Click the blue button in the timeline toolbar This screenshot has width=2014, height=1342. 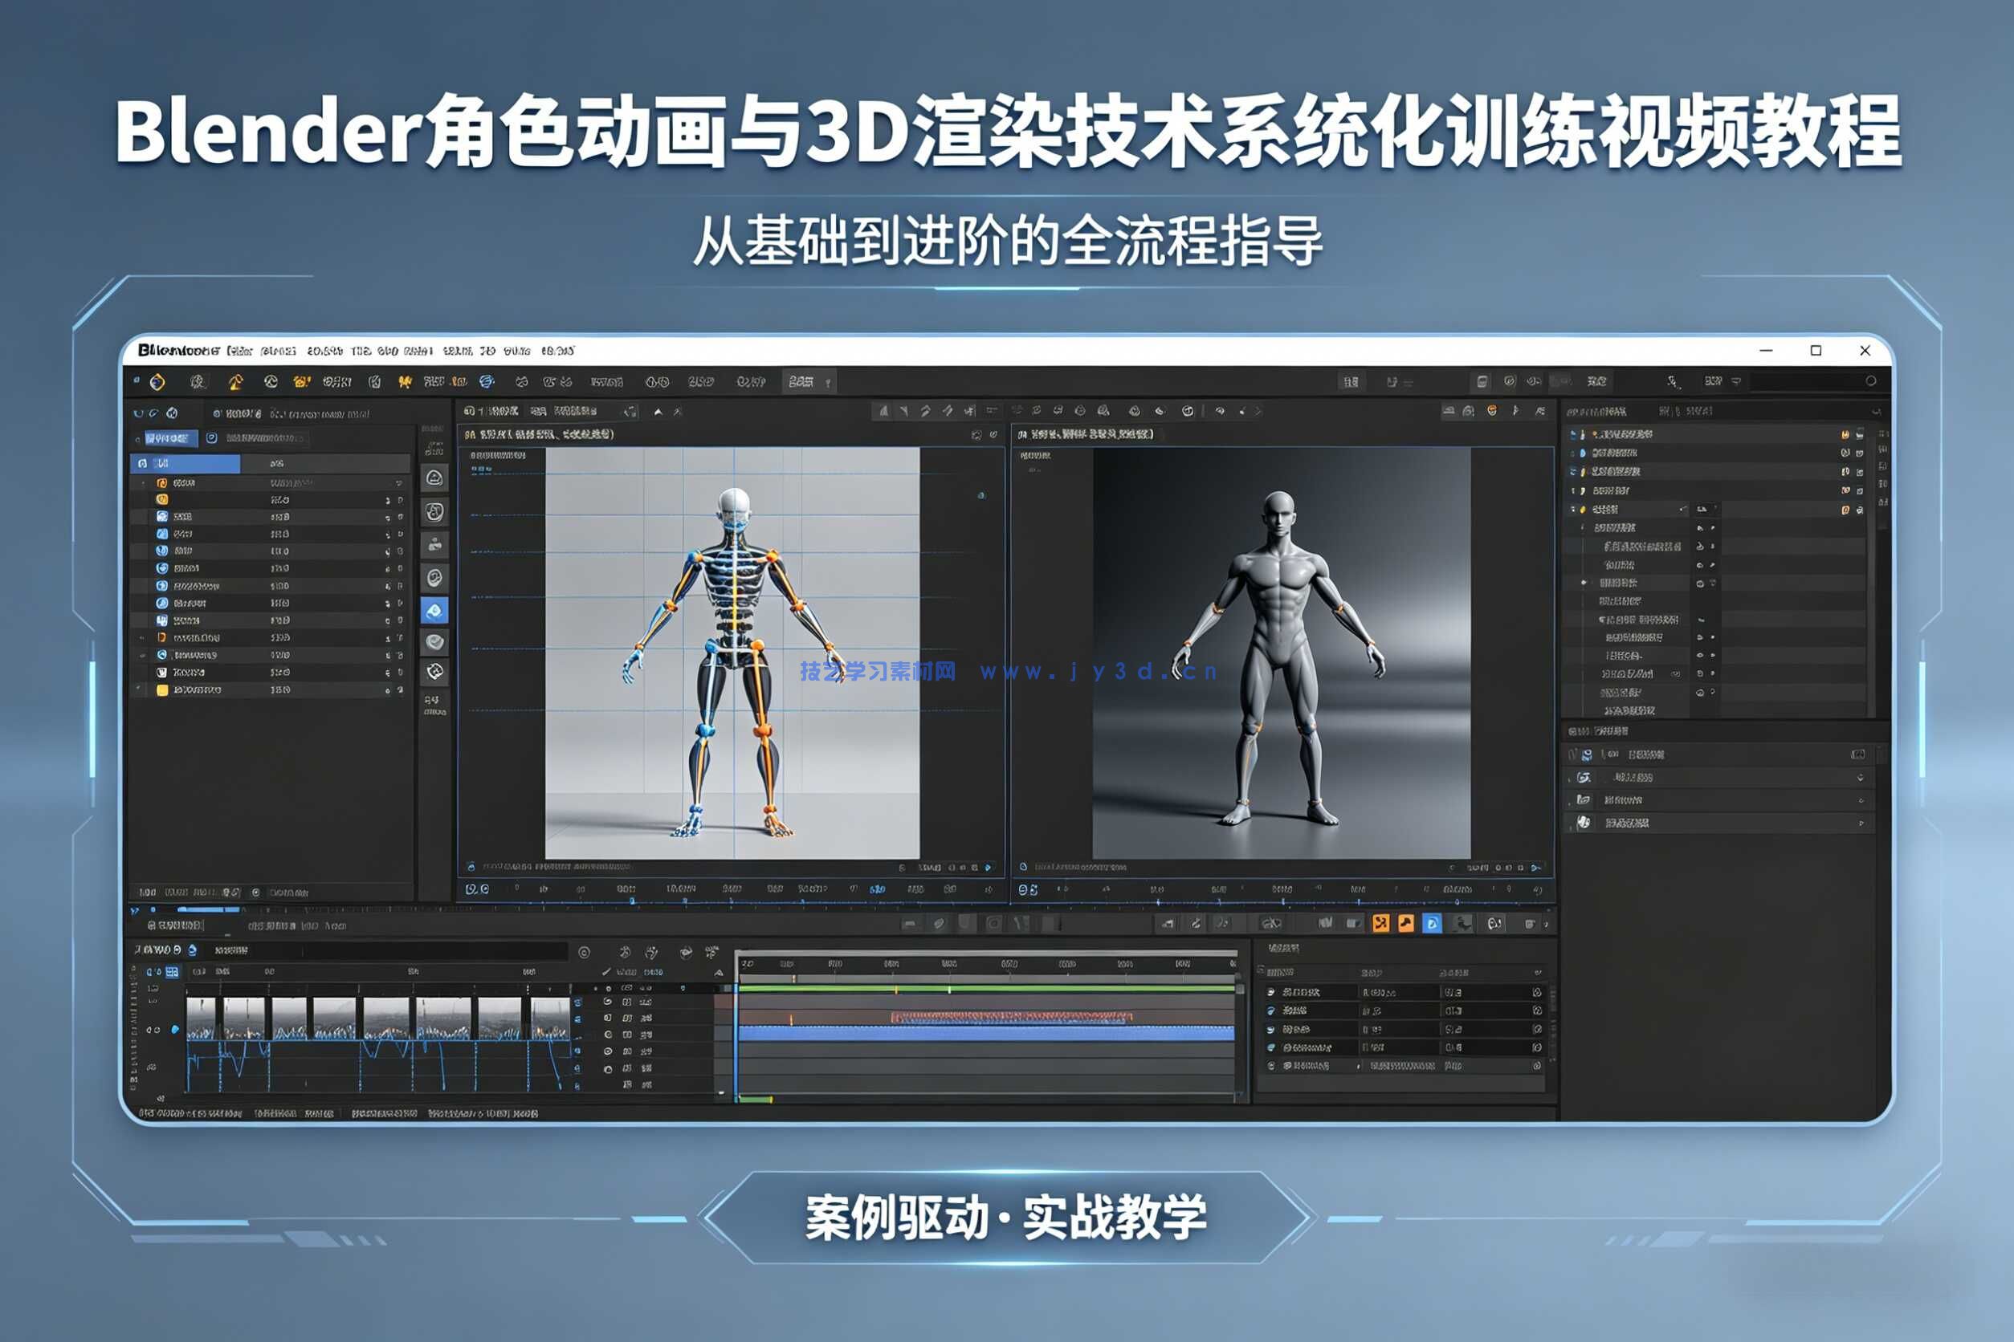tap(1432, 923)
